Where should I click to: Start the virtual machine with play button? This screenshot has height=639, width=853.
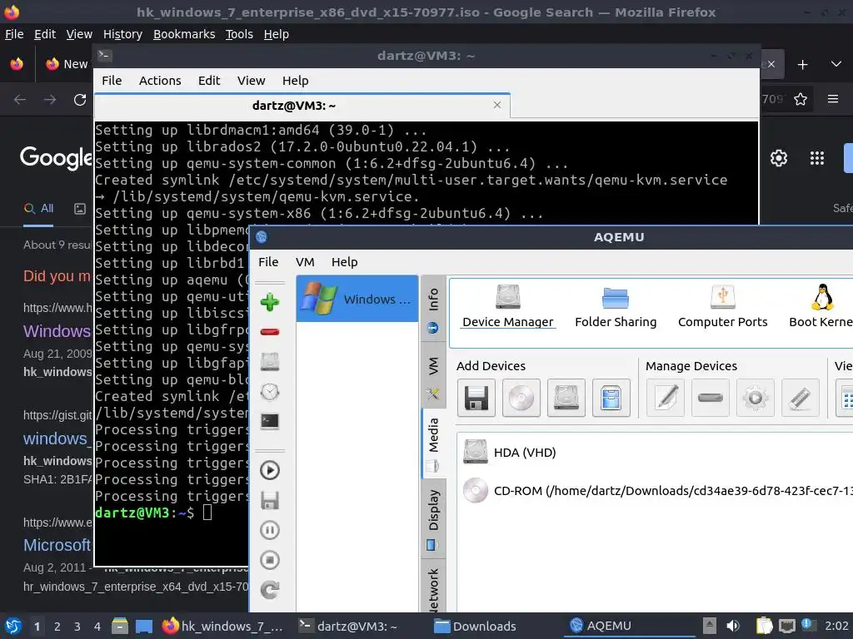(x=270, y=470)
